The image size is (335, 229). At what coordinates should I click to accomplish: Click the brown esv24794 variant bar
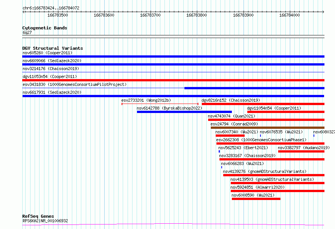(268, 128)
